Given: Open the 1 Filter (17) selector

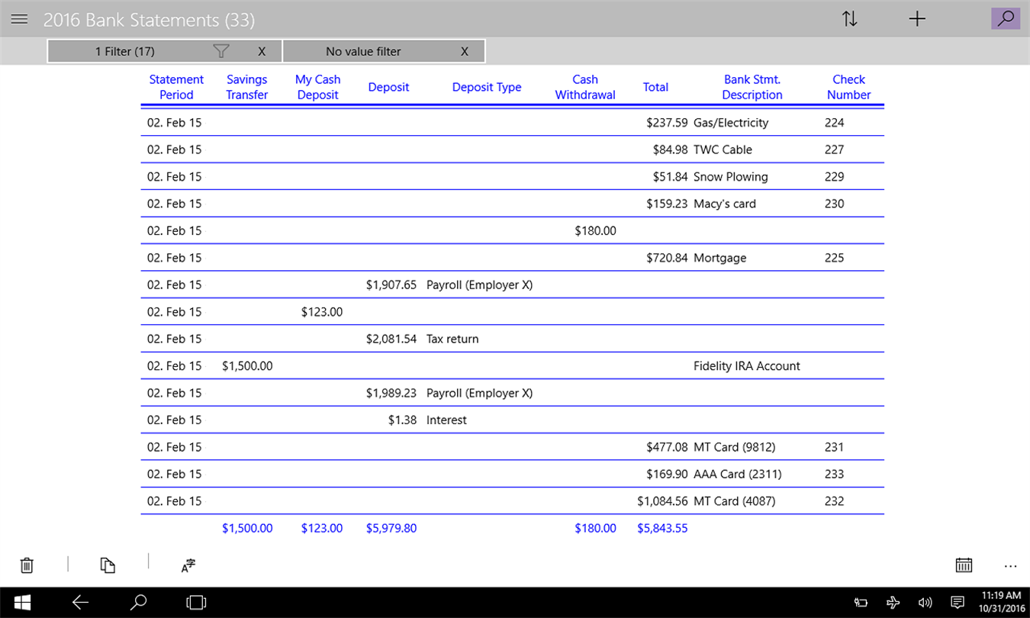Looking at the screenshot, I should (125, 51).
